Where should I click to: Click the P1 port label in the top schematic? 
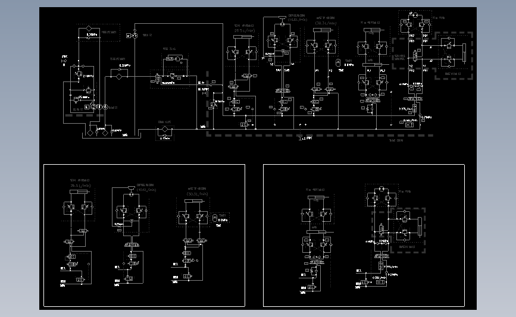point(317,71)
